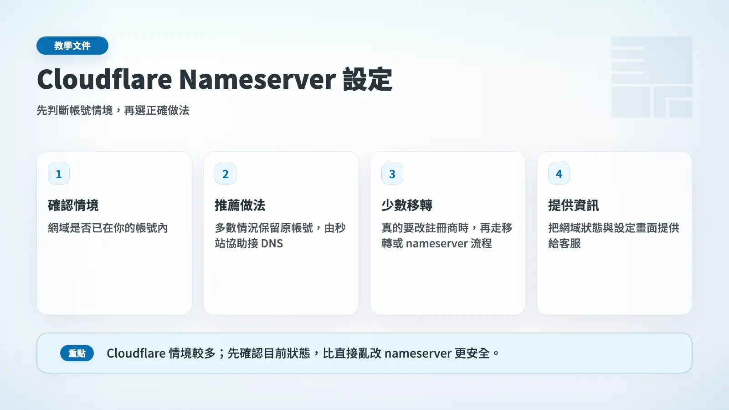Click the step number 4 badge
The width and height of the screenshot is (729, 410).
tap(559, 174)
